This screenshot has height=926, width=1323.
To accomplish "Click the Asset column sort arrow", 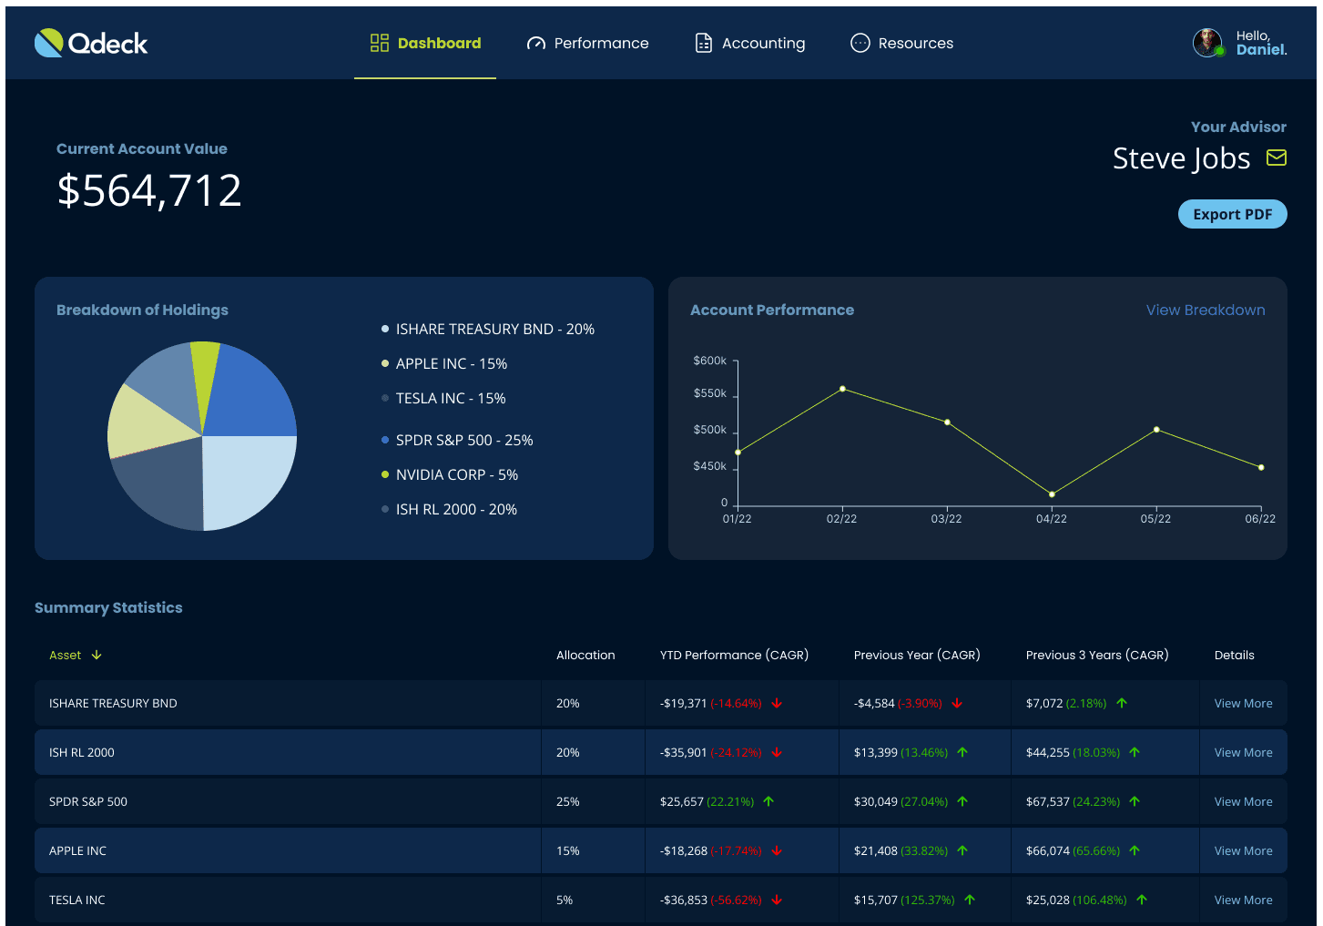I will [97, 655].
